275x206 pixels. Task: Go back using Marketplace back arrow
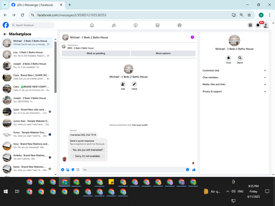tap(5, 34)
